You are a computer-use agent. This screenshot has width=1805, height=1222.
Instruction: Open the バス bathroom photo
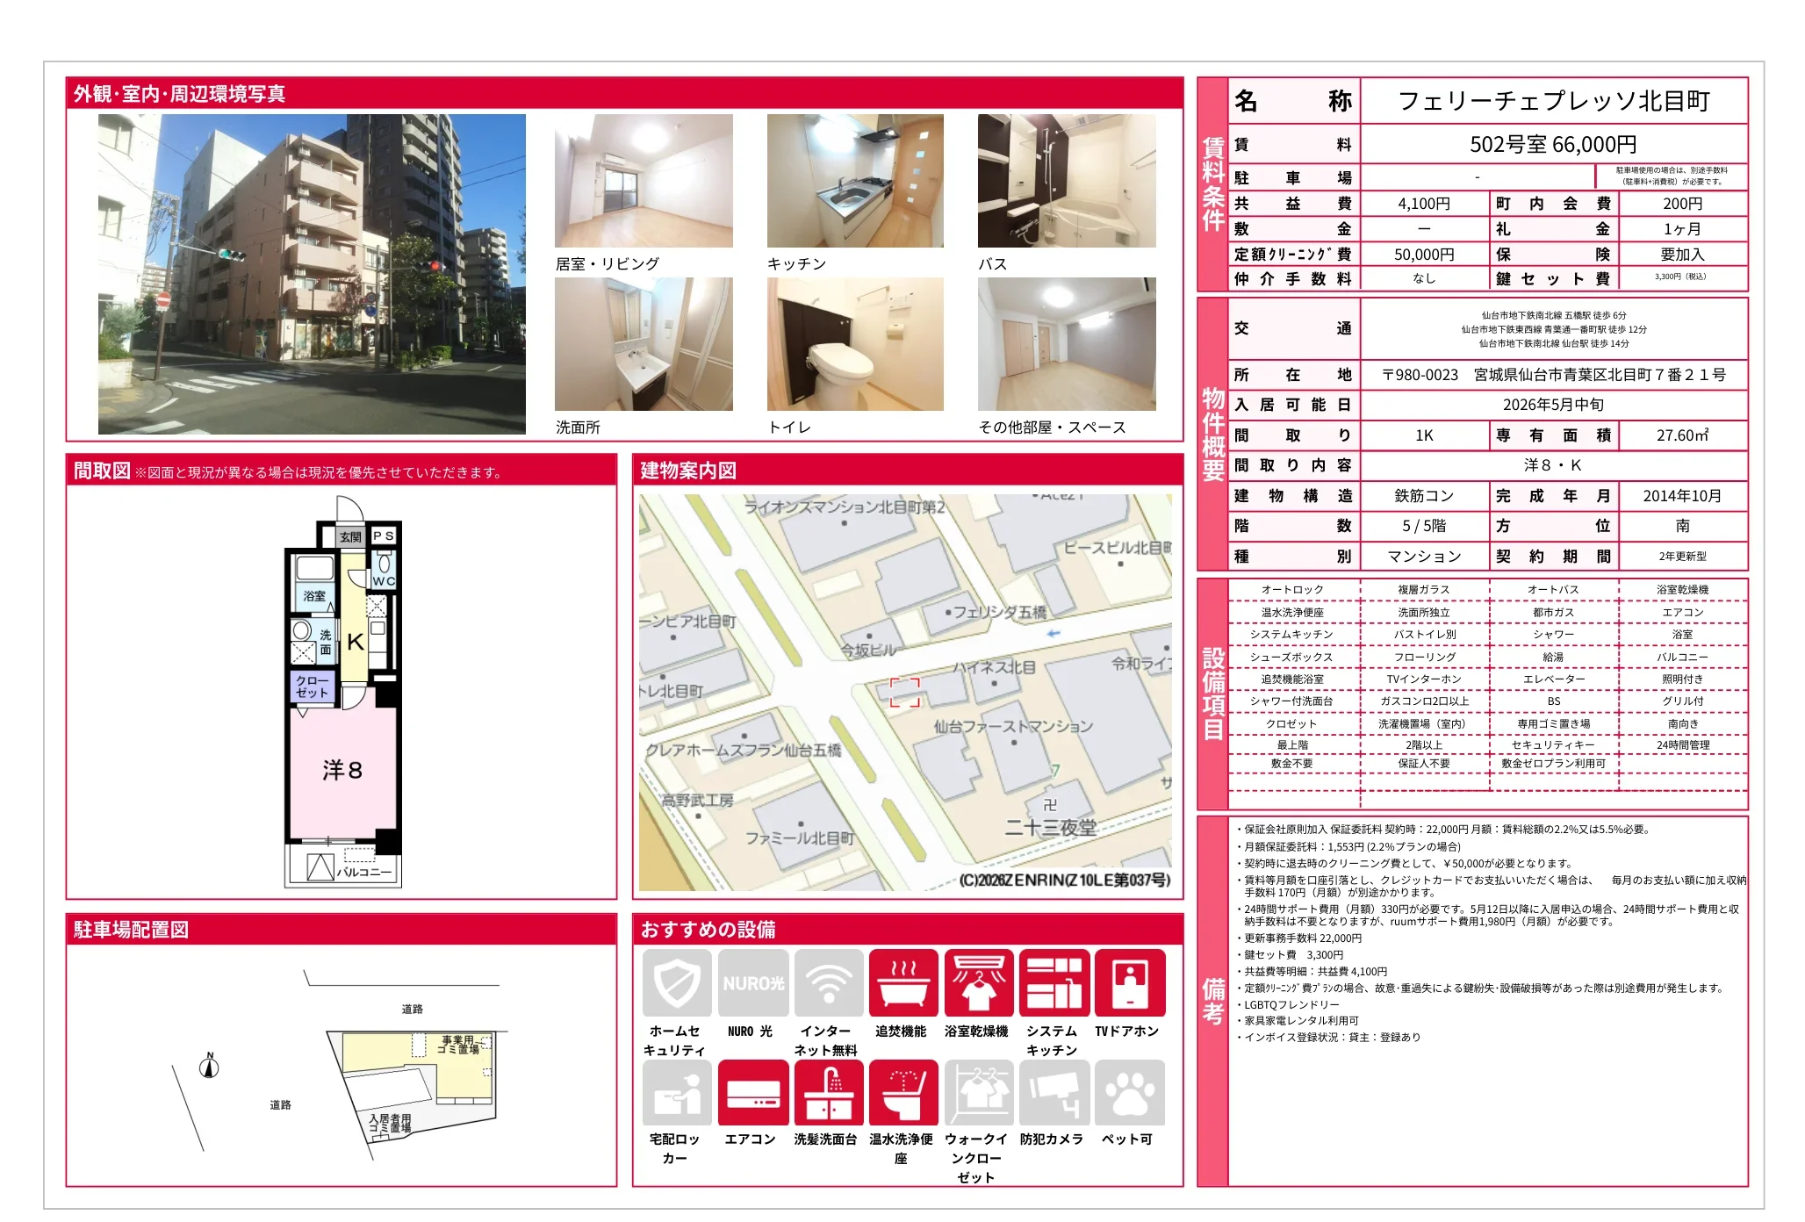(1067, 181)
